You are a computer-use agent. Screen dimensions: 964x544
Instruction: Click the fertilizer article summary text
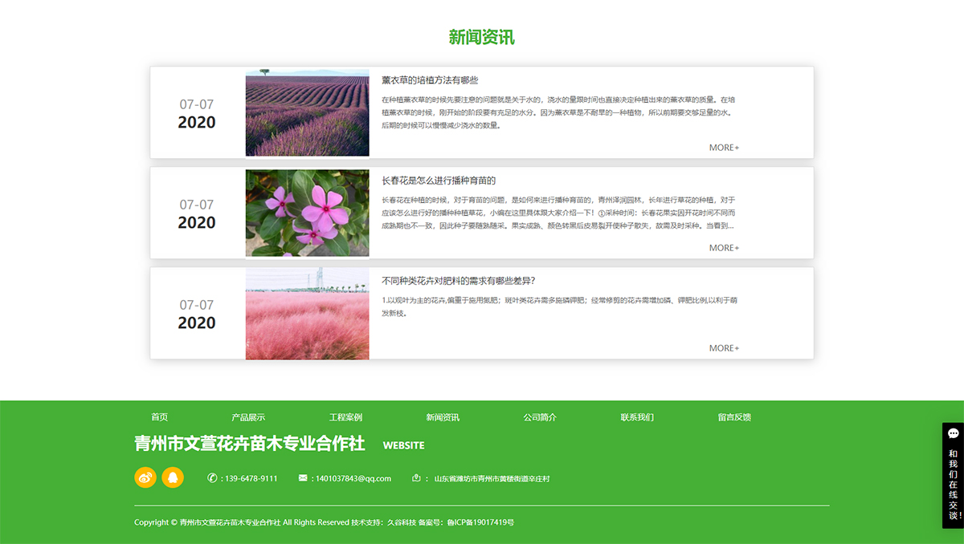click(560, 307)
